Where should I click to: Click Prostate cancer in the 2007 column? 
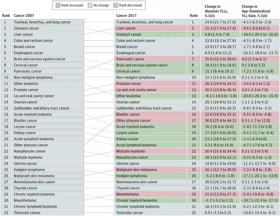[x=26, y=90]
